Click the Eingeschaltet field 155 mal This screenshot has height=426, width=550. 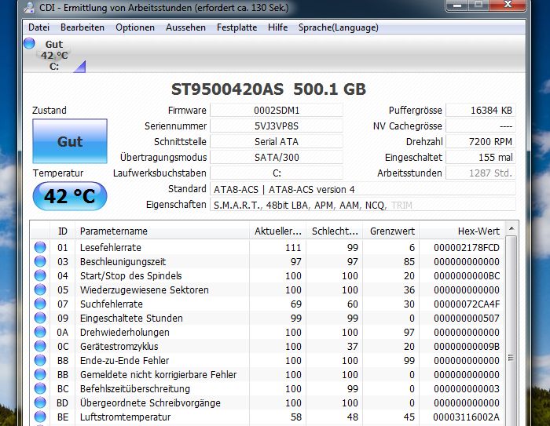481,157
